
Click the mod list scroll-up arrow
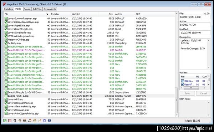click(177, 14)
